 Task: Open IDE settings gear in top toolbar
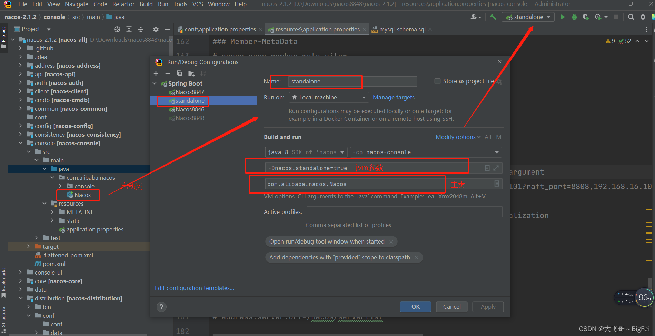(x=643, y=17)
